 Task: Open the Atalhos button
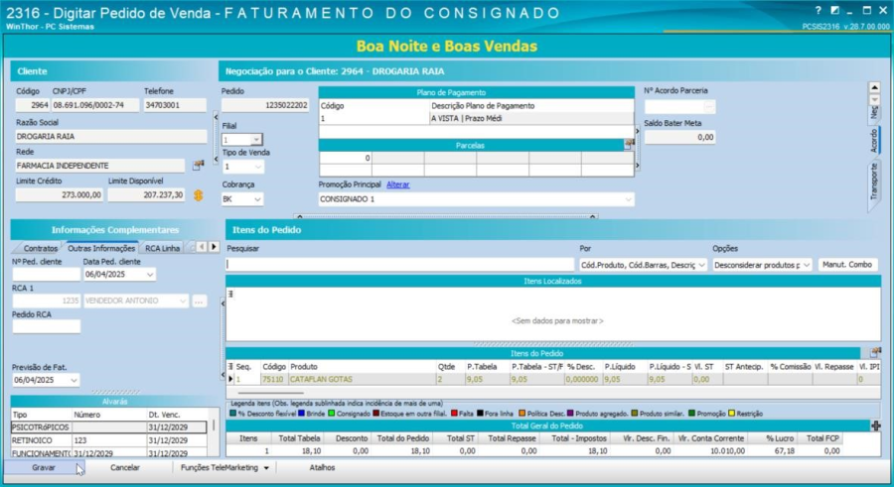[x=322, y=467]
